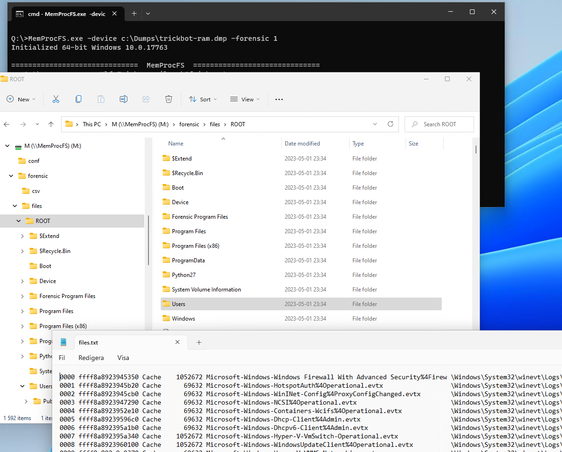Click files in the address breadcrumb
562x452 pixels.
coord(215,124)
